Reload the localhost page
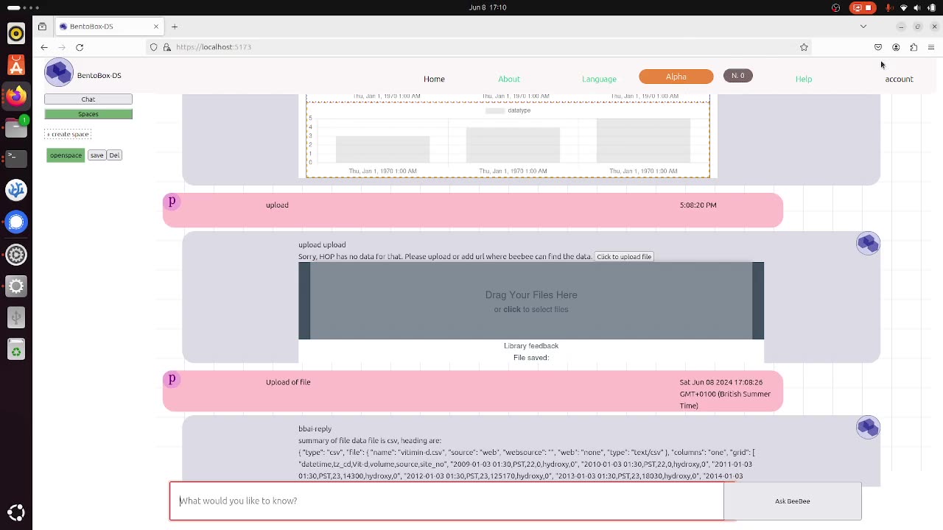This screenshot has width=943, height=530. [80, 47]
